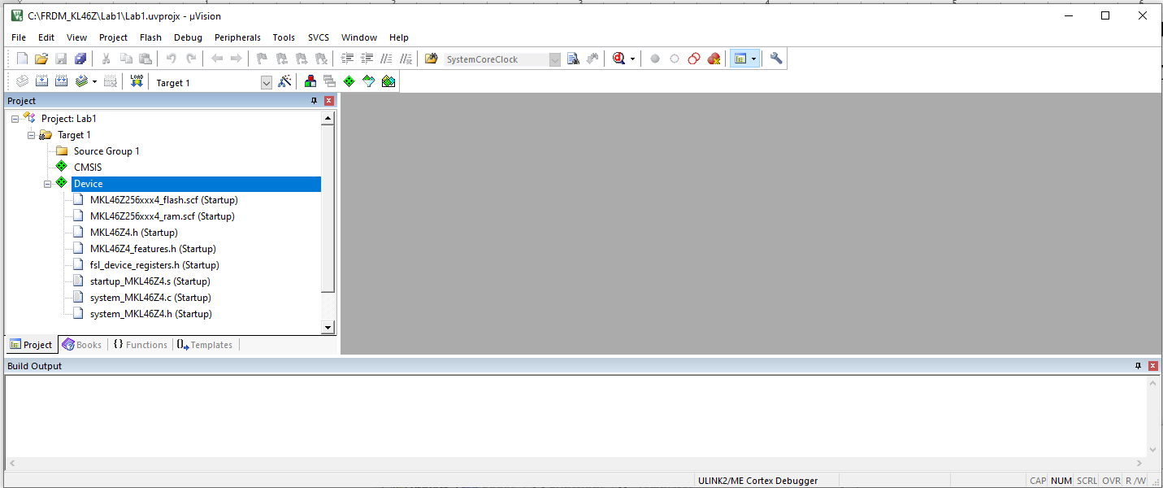Collapse the Target 1 tree node
Image resolution: width=1163 pixels, height=488 pixels.
tap(32, 135)
